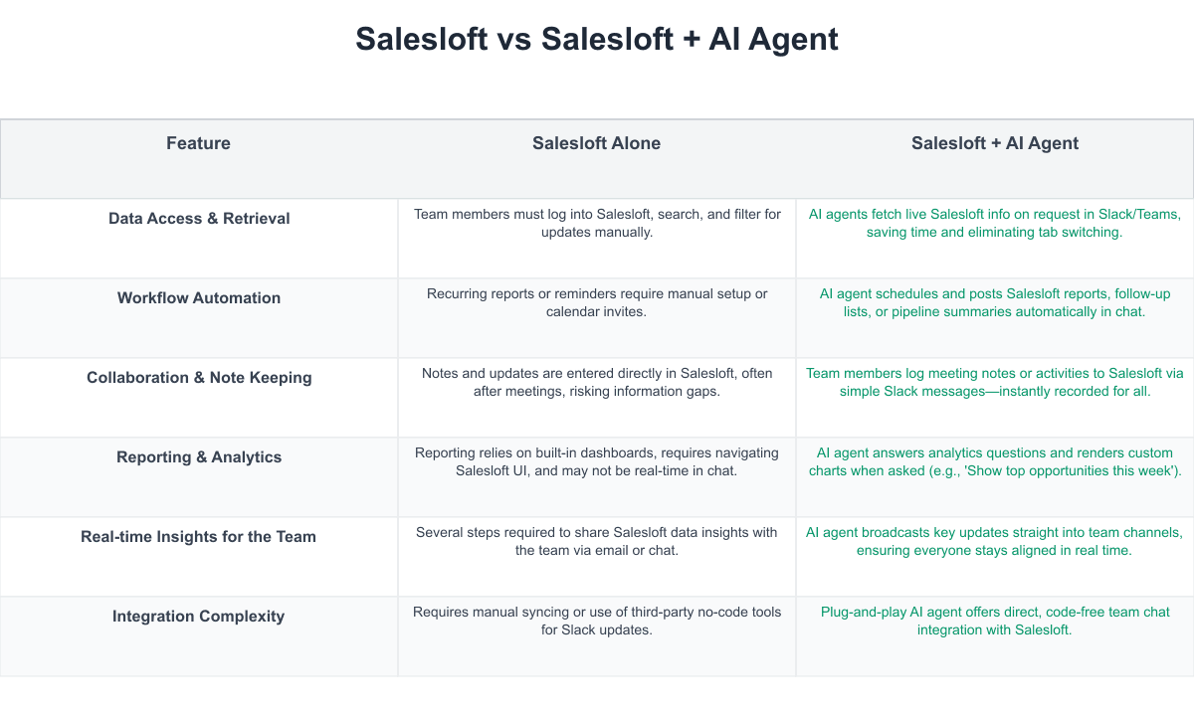Click the green "AI agent answers analytics questions" text
This screenshot has width=1194, height=716.
(x=995, y=461)
